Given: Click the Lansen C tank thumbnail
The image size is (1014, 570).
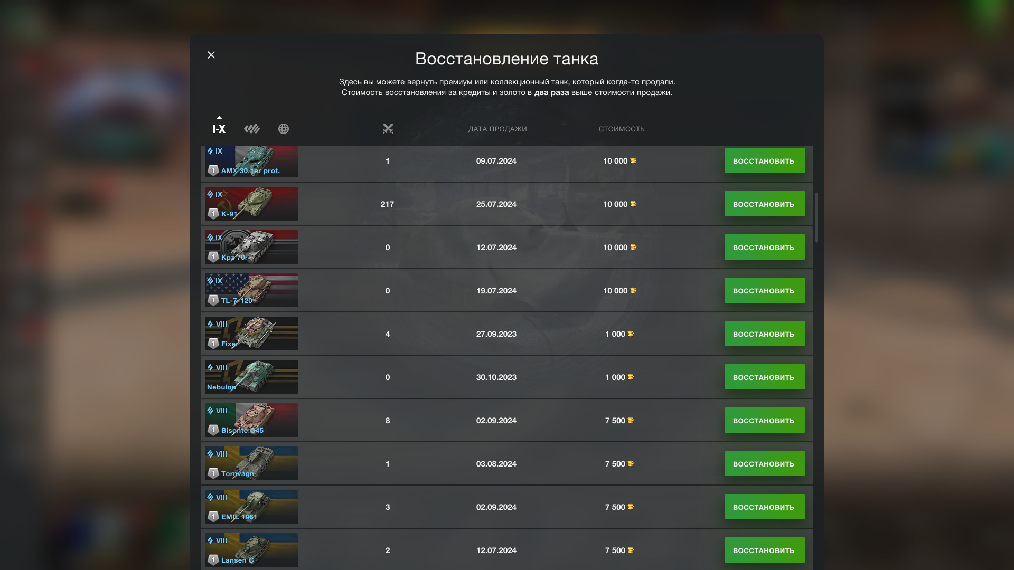Looking at the screenshot, I should [251, 550].
